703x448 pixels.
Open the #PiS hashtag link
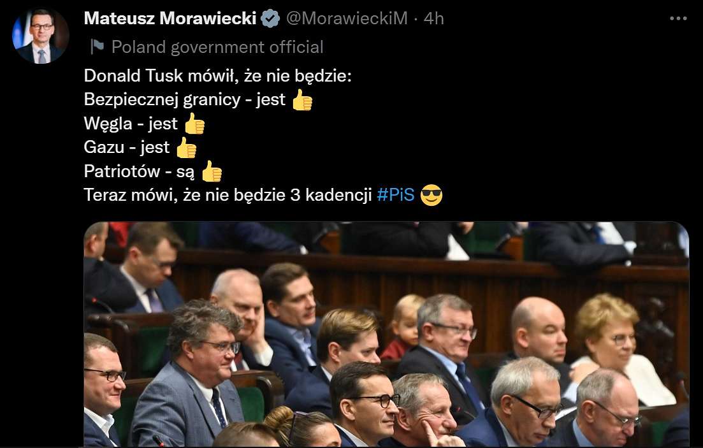tap(395, 194)
